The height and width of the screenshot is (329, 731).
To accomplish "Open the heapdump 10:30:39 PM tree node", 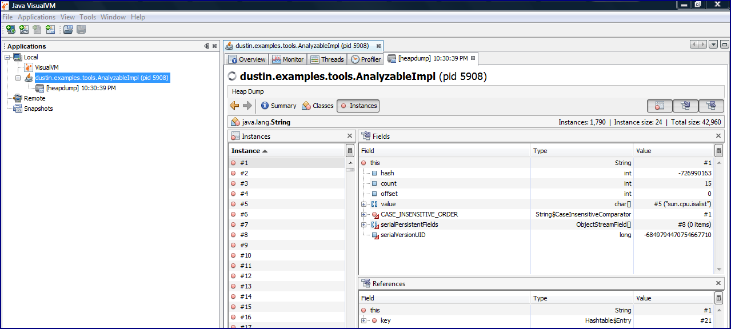I will (81, 88).
